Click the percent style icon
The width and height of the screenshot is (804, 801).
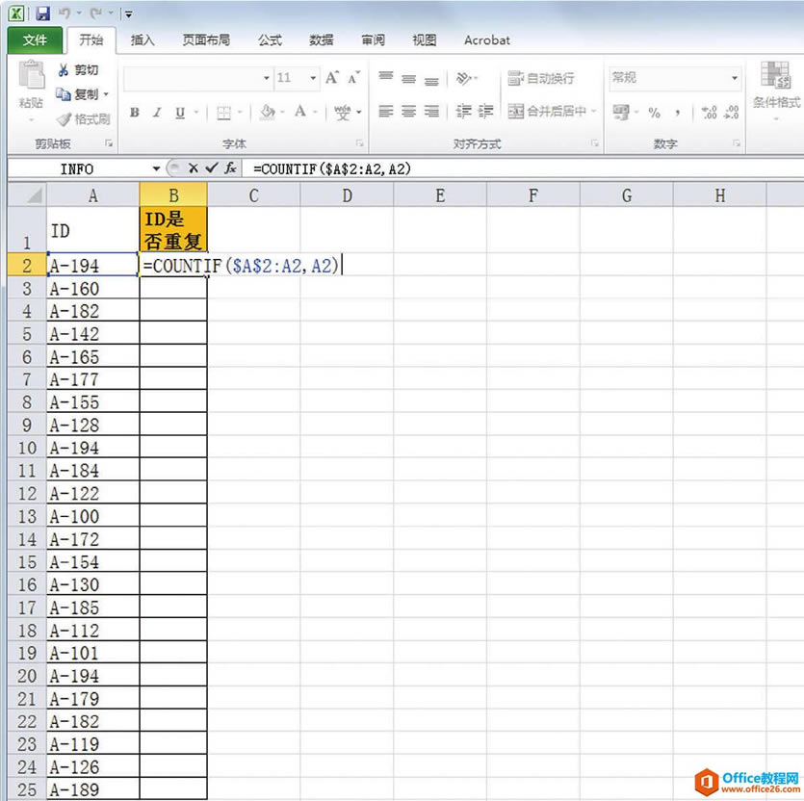point(654,113)
